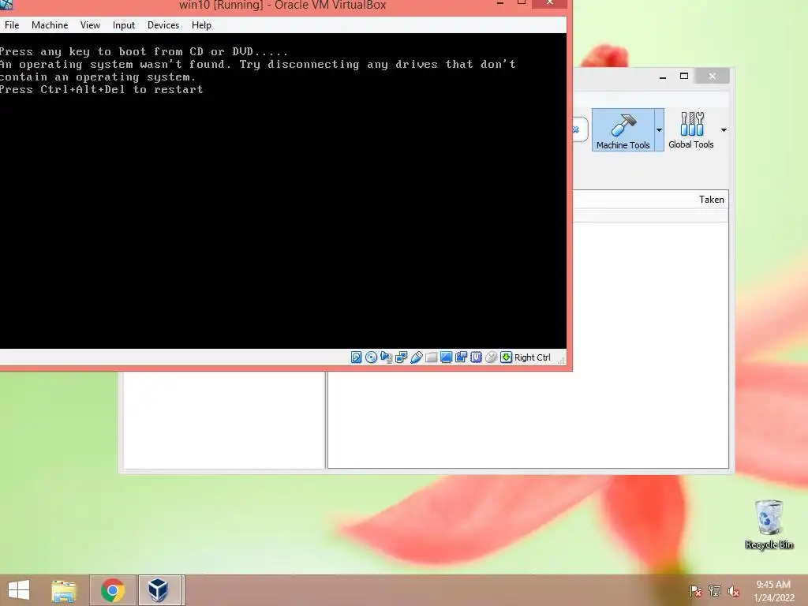
Task: Open the Devices menu
Action: pos(163,24)
